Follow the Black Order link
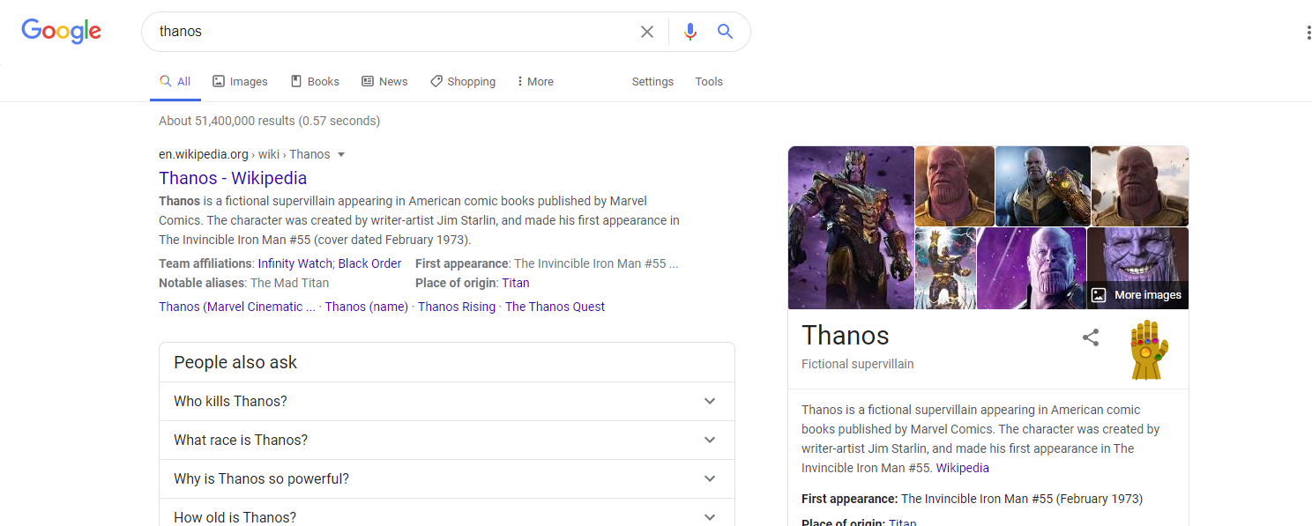Screen dimensions: 1312x526 tap(369, 263)
